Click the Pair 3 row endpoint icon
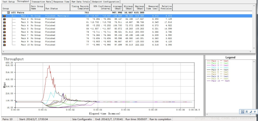This screenshot has width=258, height=121. pos(5,22)
